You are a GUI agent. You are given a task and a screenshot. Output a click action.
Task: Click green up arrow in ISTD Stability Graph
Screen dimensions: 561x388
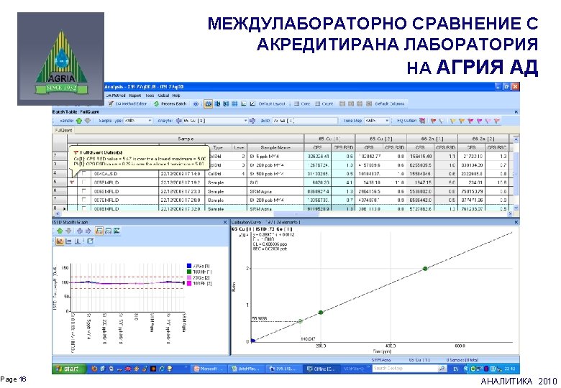60,231
